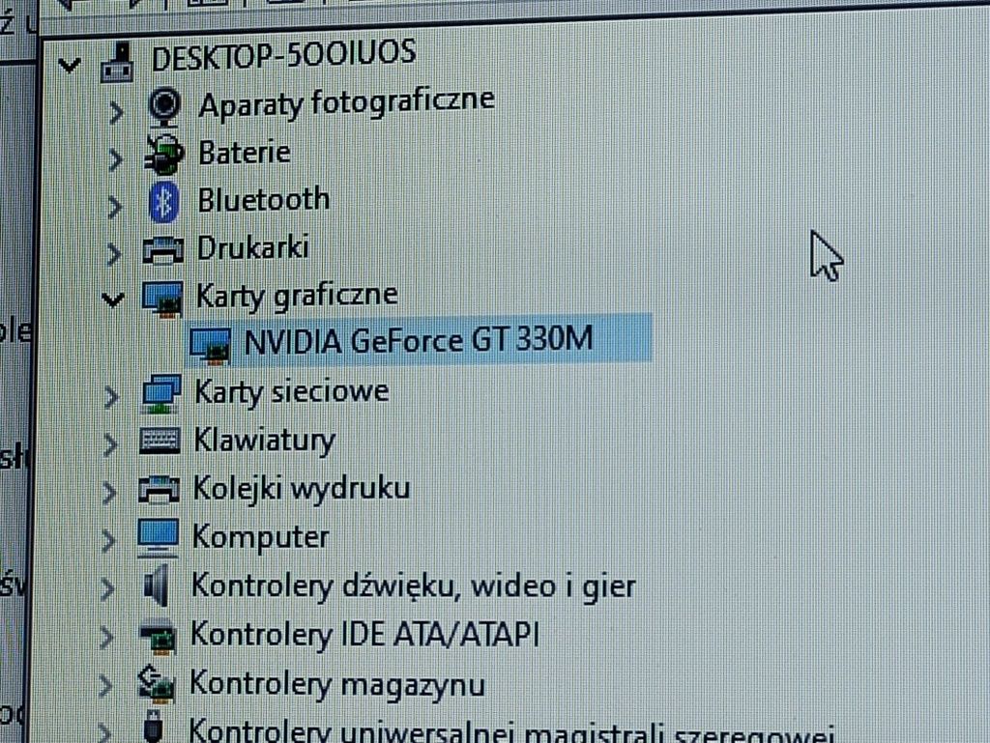The width and height of the screenshot is (990, 743).
Task: Click the blue Bluetooth icon
Action: coord(164,202)
